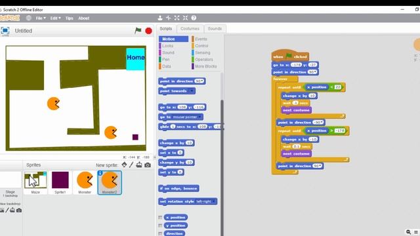
Task: Stop the project with the red stop button
Action: click(x=149, y=31)
